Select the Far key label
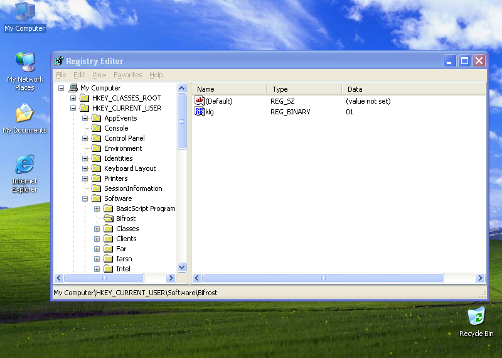 point(121,249)
